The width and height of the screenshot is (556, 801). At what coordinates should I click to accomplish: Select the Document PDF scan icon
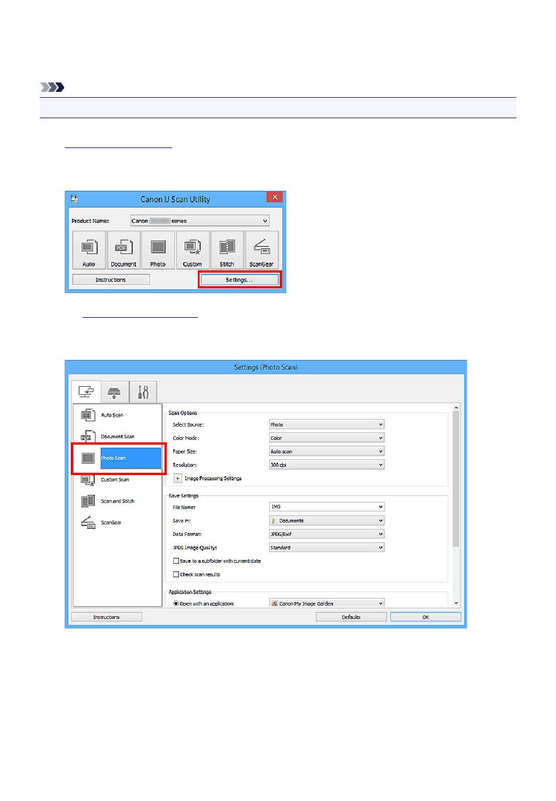click(x=123, y=250)
